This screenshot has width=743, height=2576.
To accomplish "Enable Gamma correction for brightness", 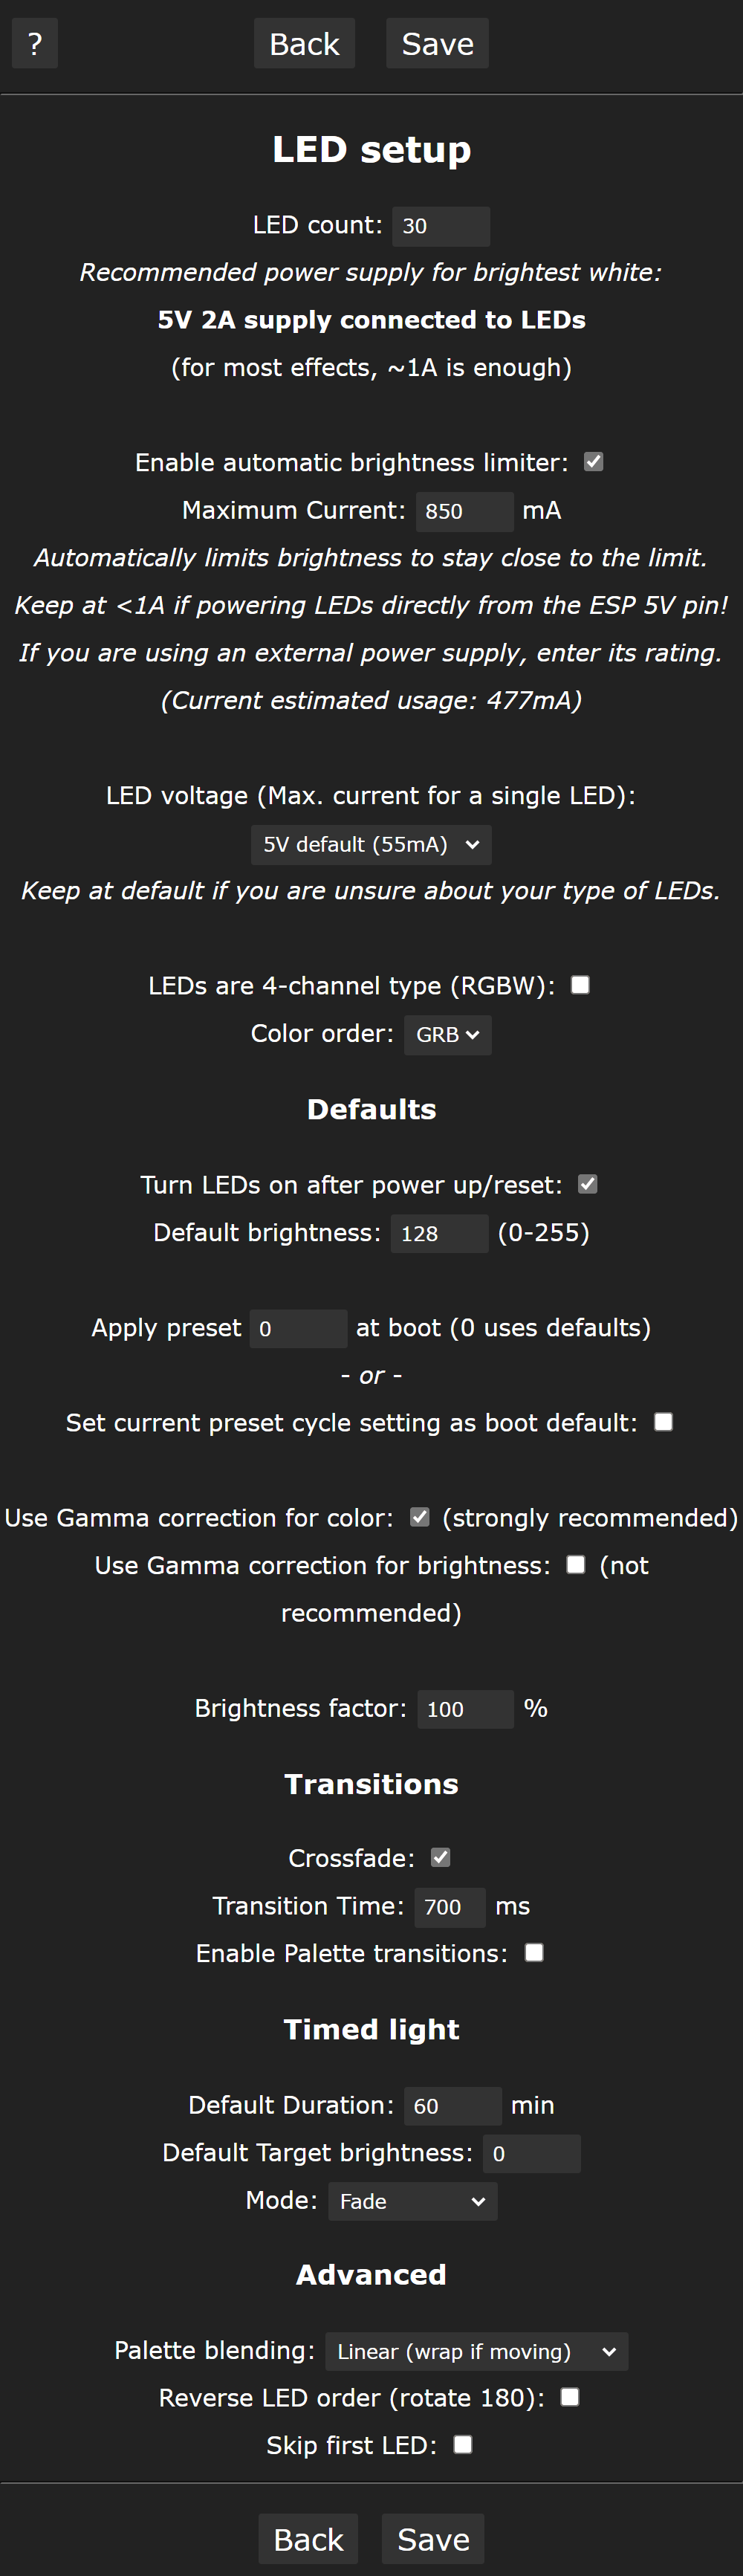I will click(575, 1565).
